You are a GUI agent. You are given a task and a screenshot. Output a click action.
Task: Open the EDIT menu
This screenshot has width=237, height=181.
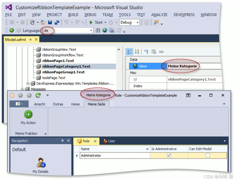pyautogui.click(x=22, y=15)
